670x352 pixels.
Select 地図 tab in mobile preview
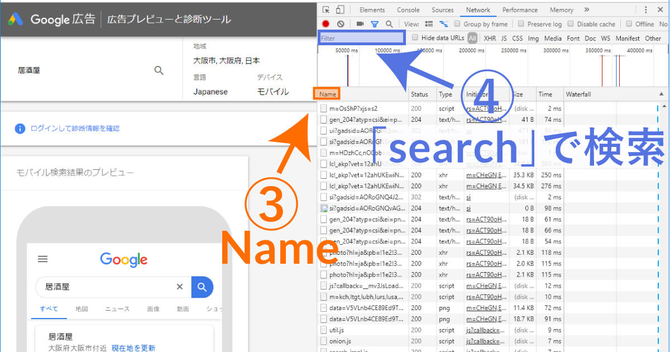(x=82, y=308)
